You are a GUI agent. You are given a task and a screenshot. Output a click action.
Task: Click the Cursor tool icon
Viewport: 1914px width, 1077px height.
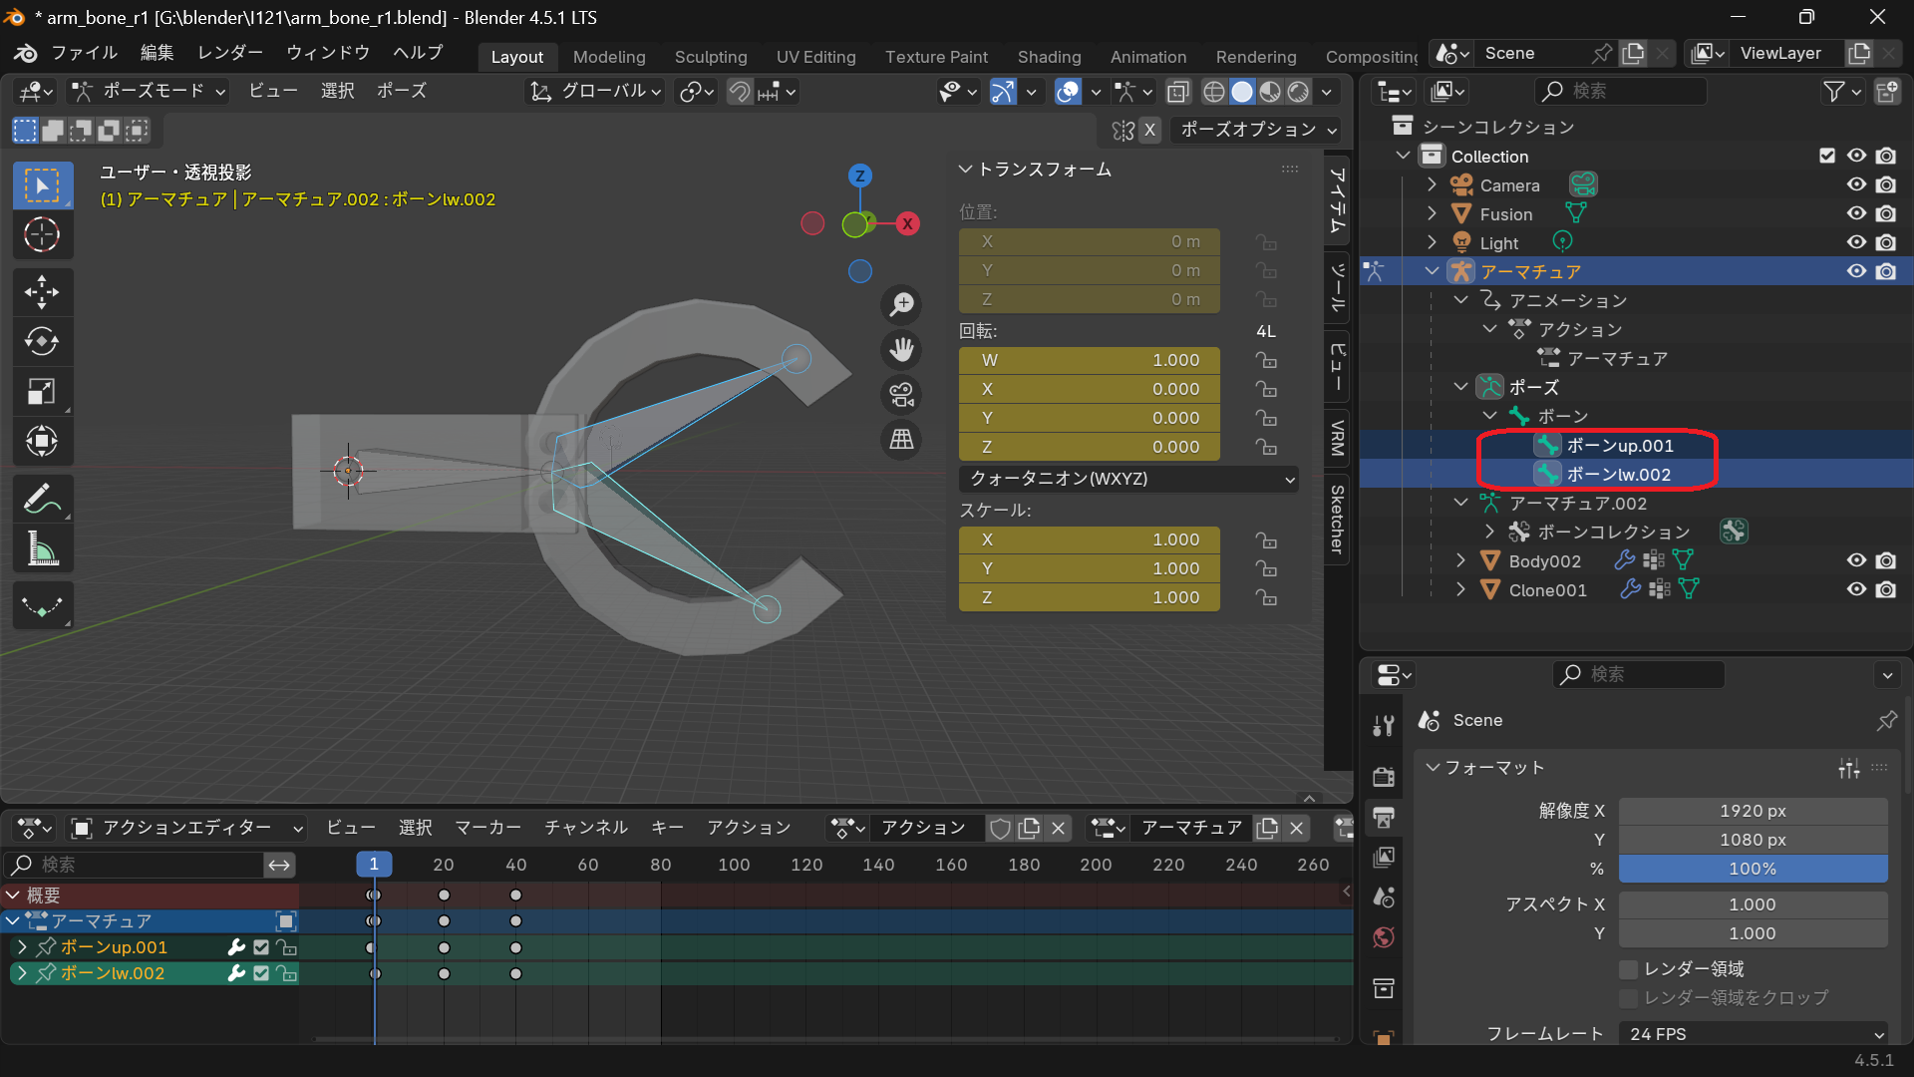pyautogui.click(x=42, y=235)
